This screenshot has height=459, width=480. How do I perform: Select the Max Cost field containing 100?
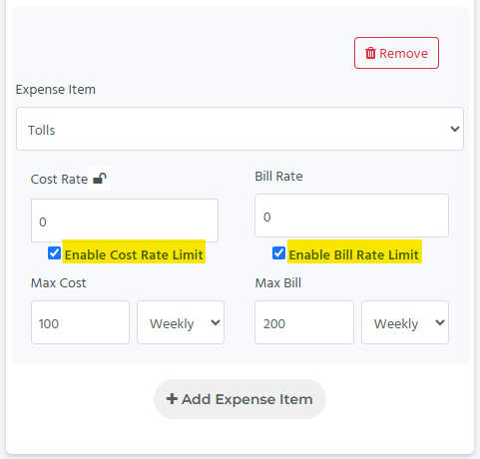80,322
